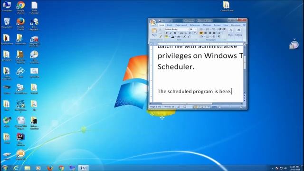Open the Editing group menu
304x171 pixels.
[238, 33]
